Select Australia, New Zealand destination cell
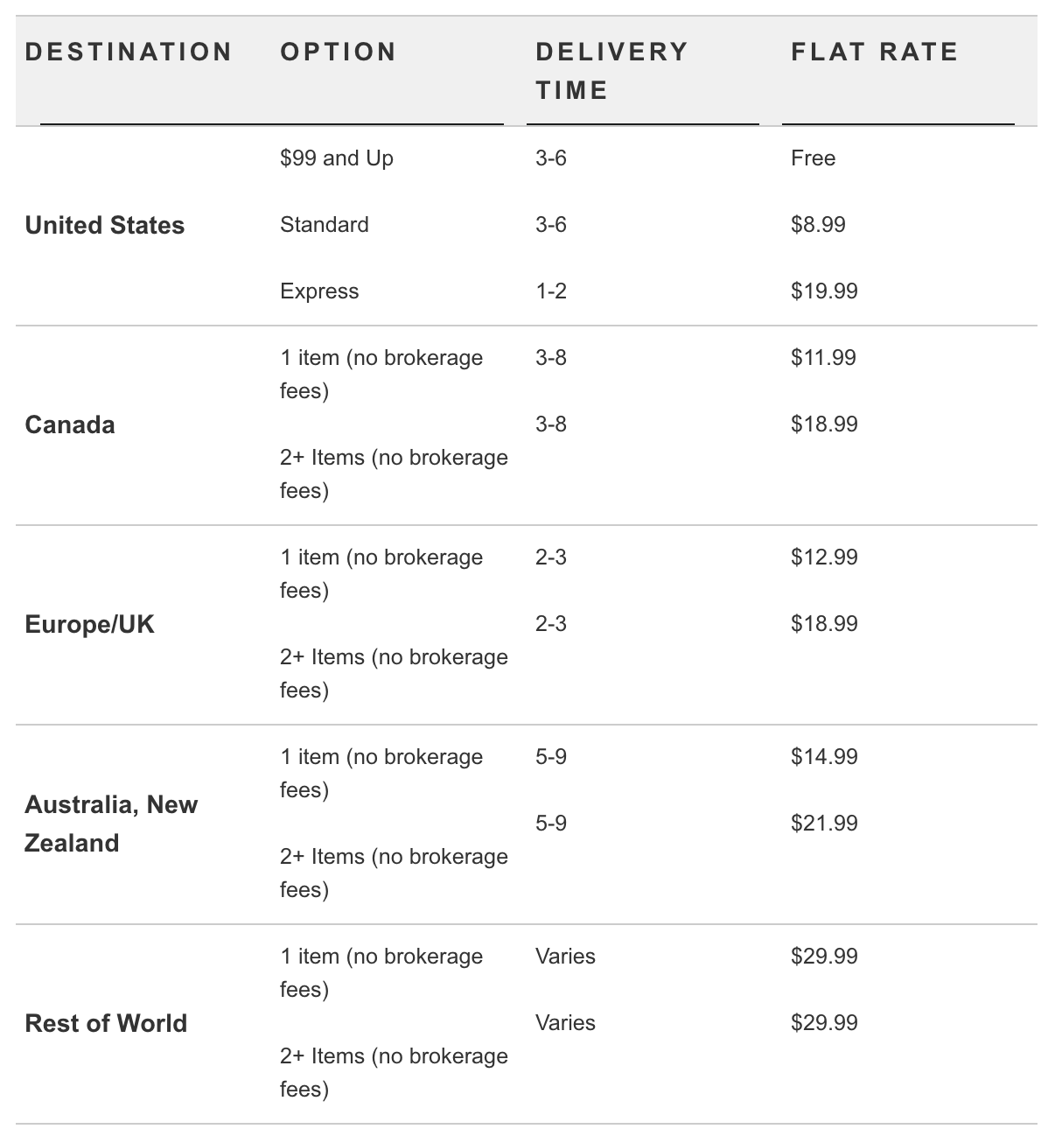 point(111,824)
